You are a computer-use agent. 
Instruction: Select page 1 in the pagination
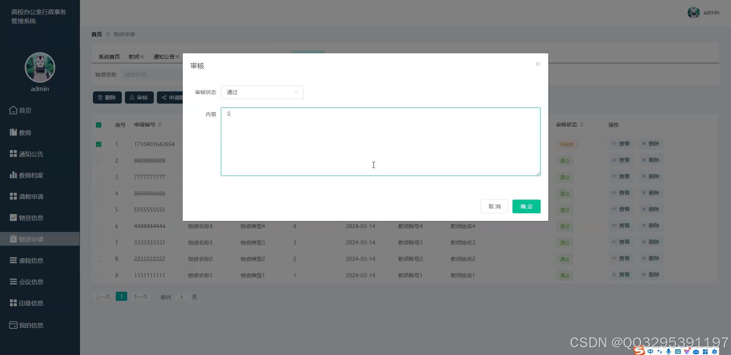tap(121, 296)
